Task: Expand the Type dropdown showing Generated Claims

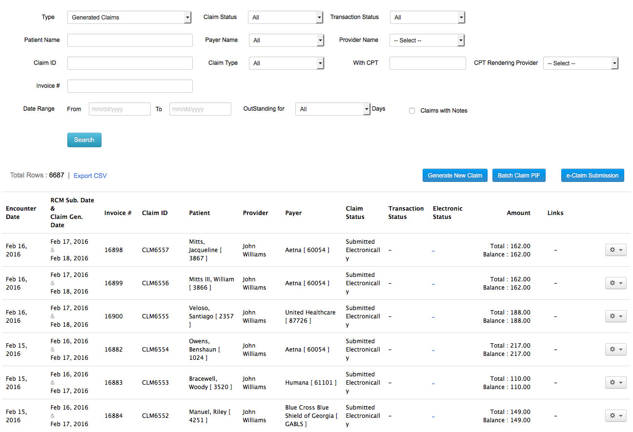Action: (129, 18)
